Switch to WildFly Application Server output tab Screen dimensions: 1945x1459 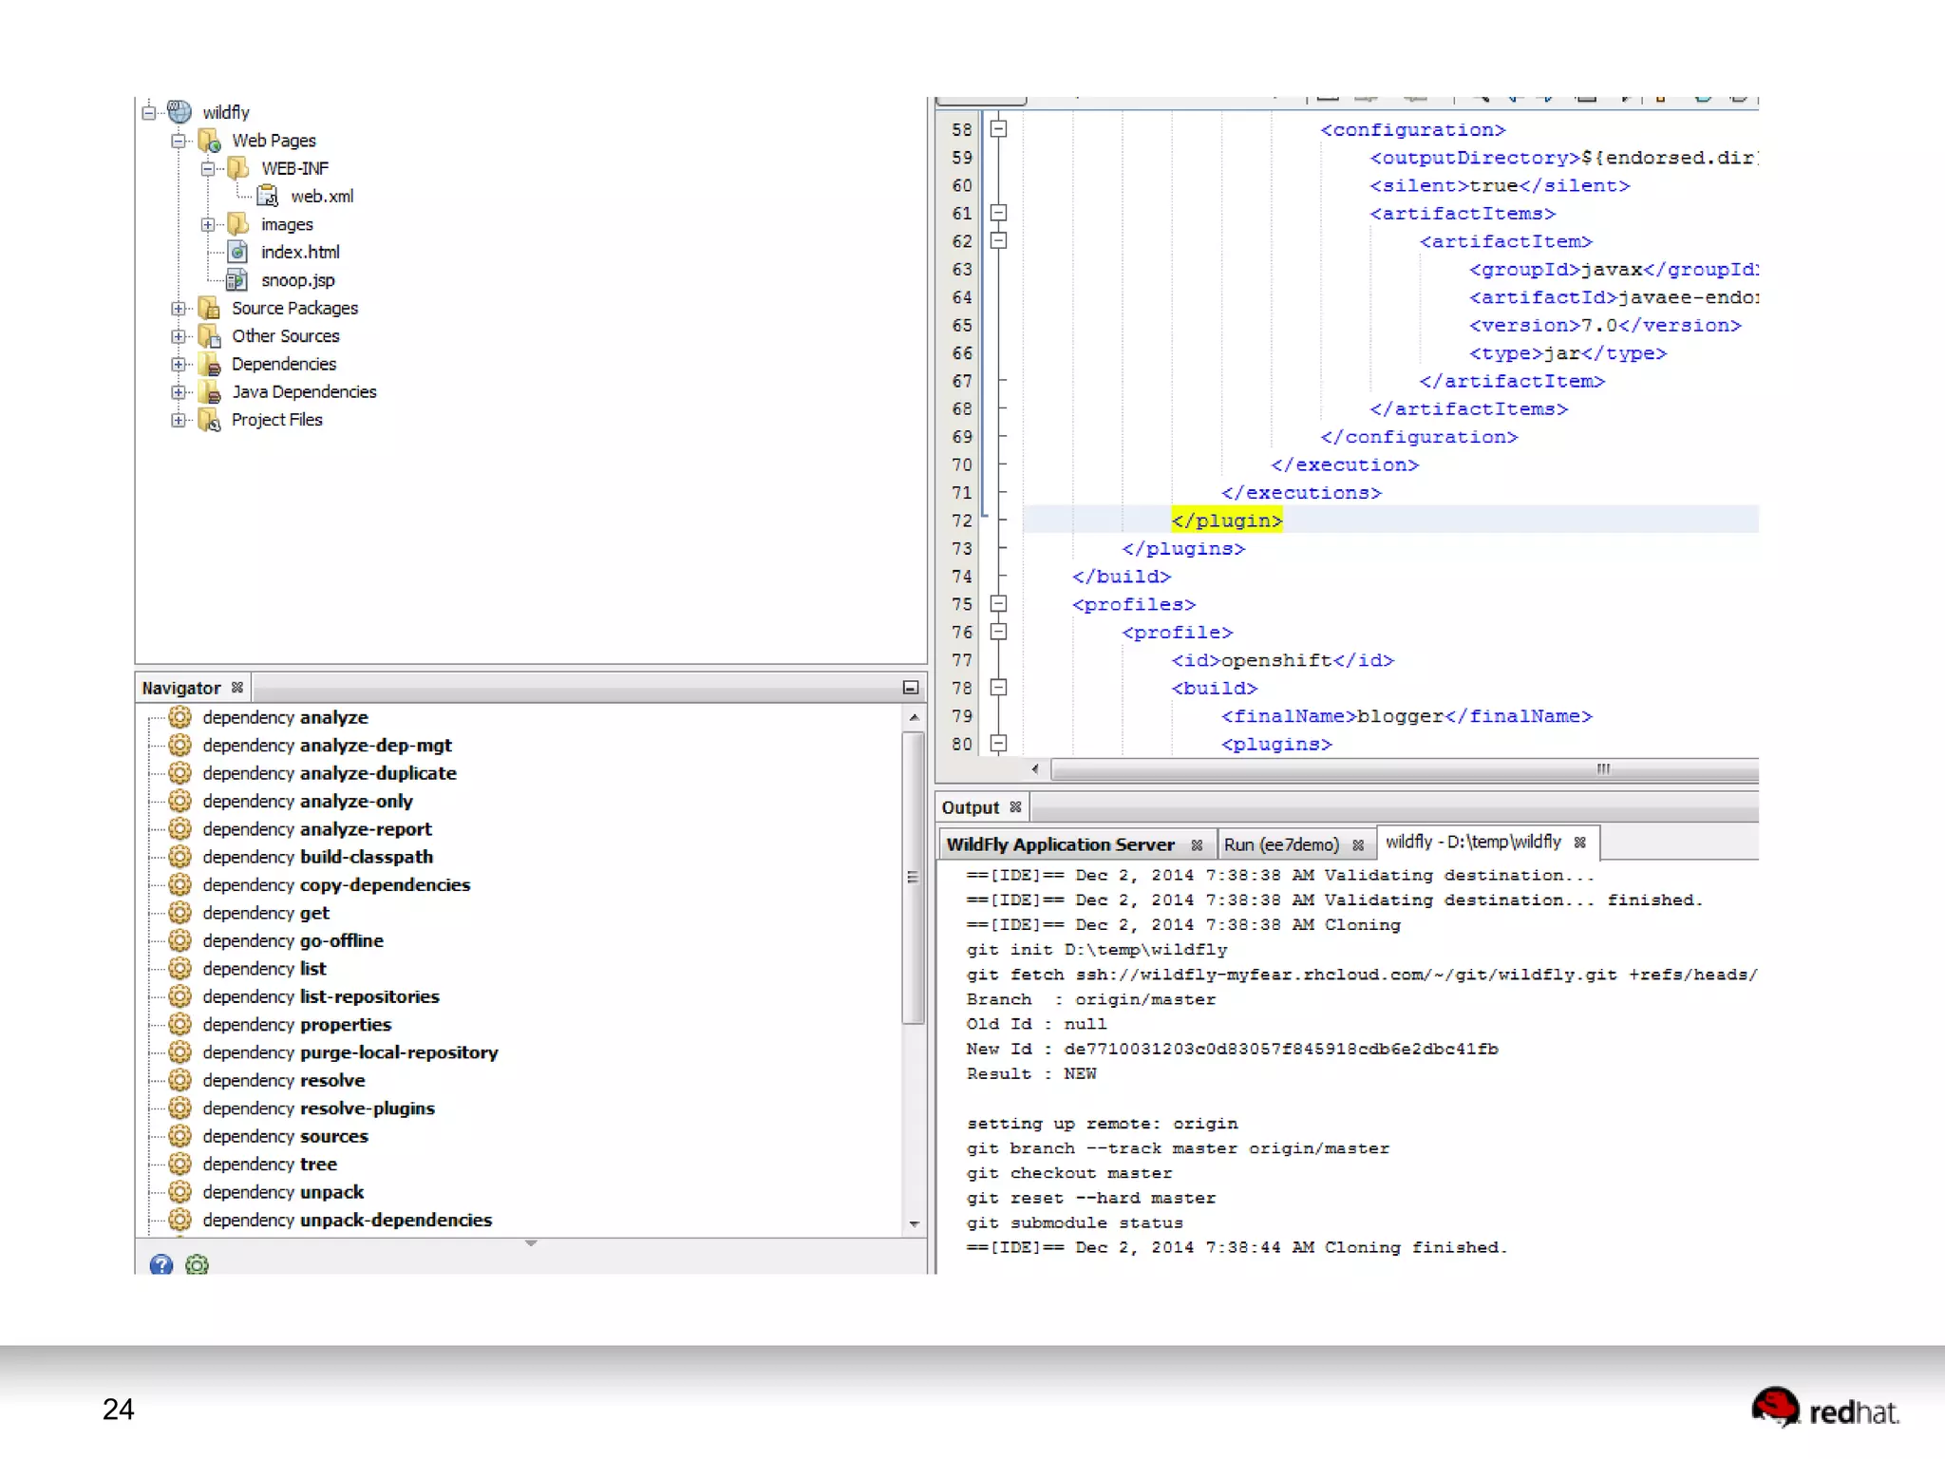coord(1060,844)
